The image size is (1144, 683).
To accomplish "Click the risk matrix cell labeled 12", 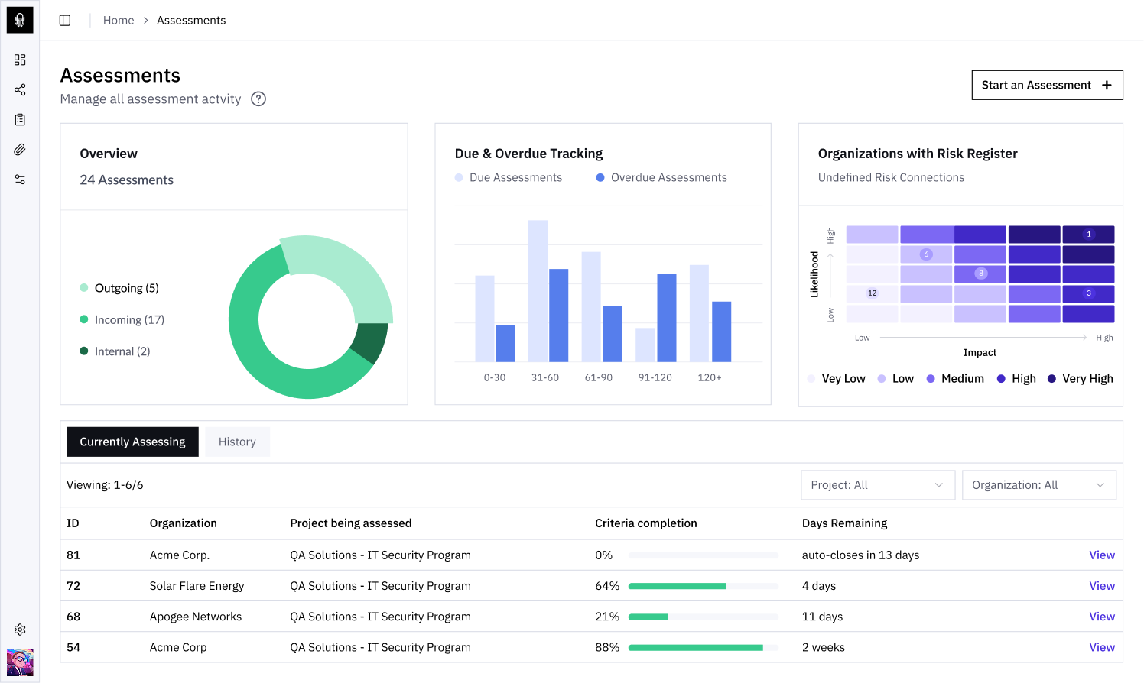I will tap(872, 293).
